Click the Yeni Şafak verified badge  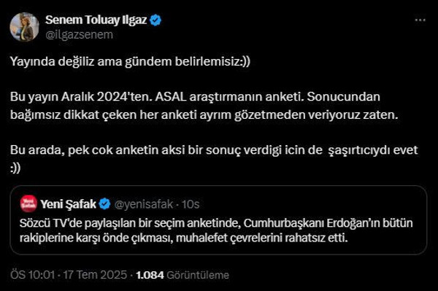click(104, 204)
